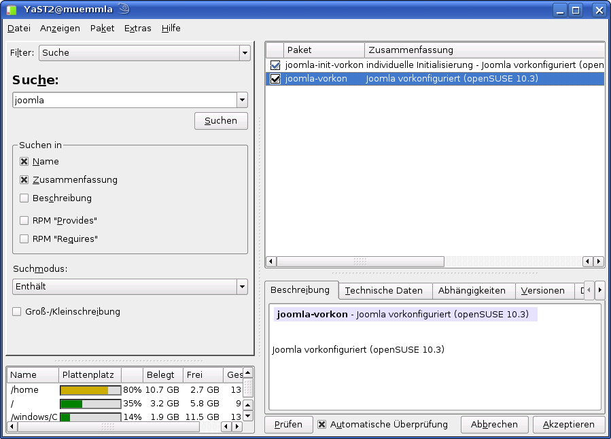Click the 10.7 GB used value

pyautogui.click(x=162, y=390)
